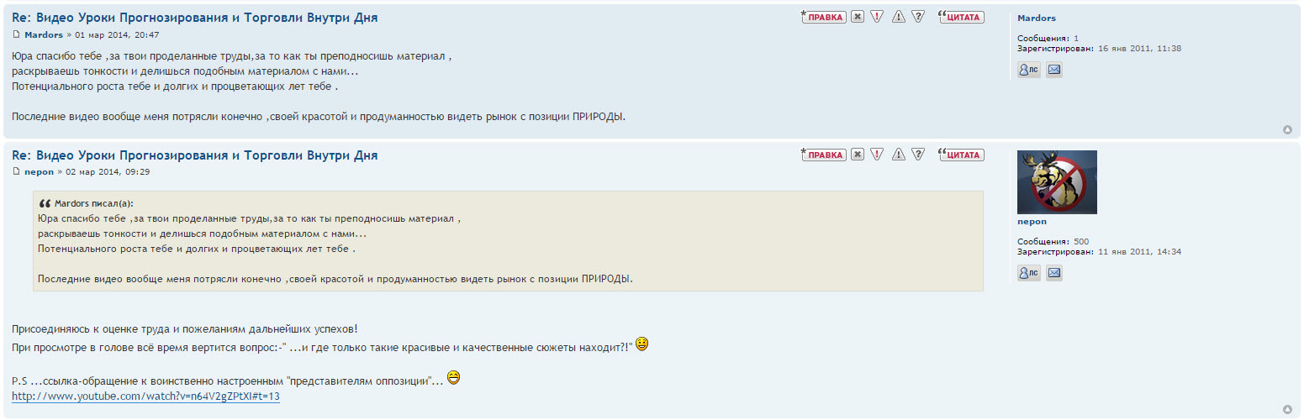Open the YouTube link in nepon's post
1304x420 pixels.
[145, 396]
